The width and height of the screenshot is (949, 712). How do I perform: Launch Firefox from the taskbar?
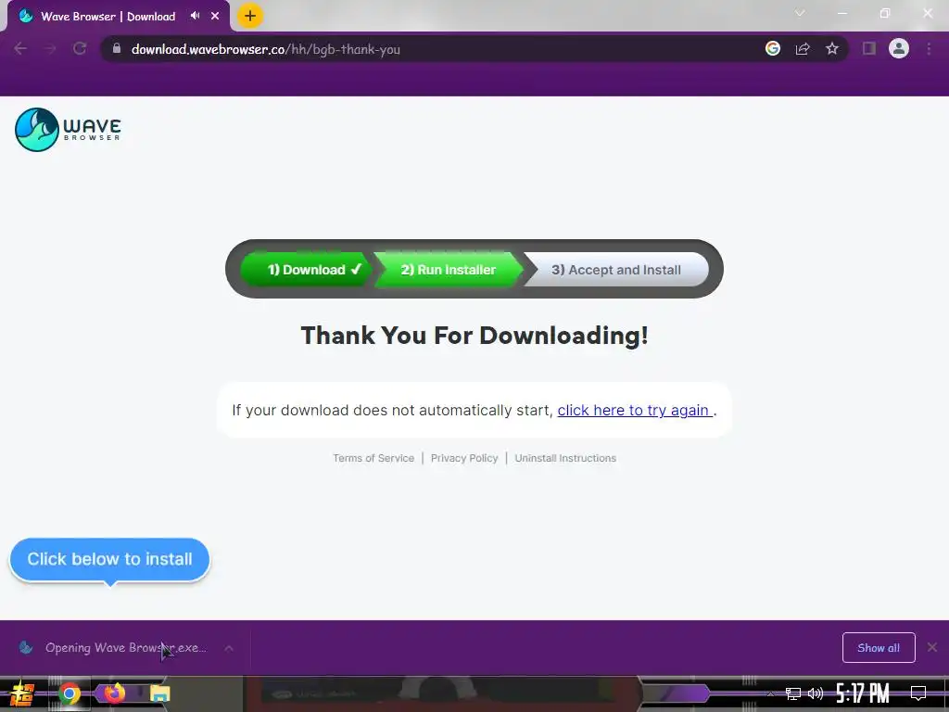tap(114, 692)
